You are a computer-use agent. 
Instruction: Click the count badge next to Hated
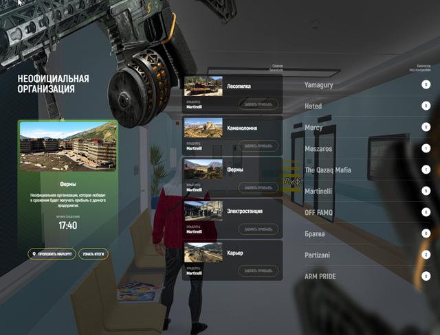(426, 106)
